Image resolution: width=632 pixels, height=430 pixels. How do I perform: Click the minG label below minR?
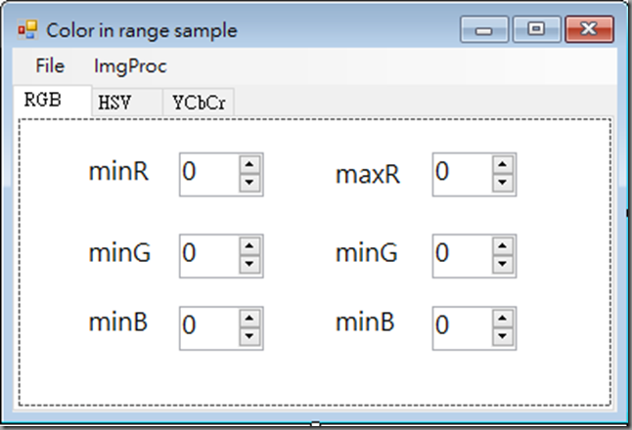click(x=119, y=253)
